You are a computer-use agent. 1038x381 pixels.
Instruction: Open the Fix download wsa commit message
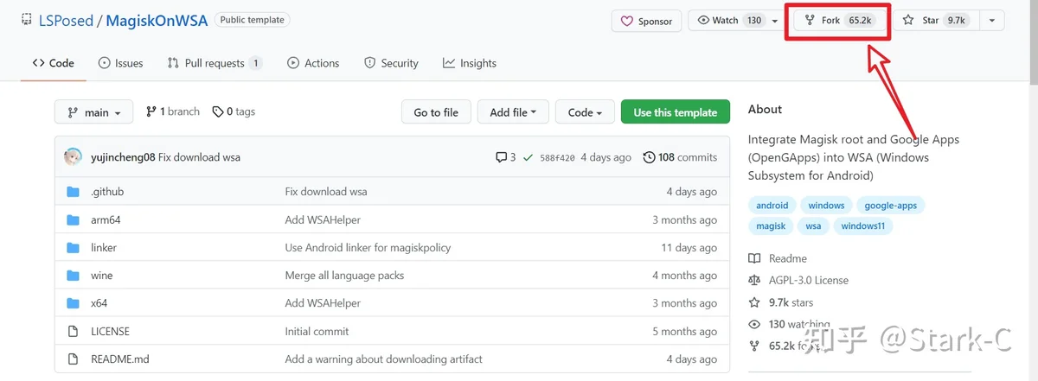click(x=200, y=157)
